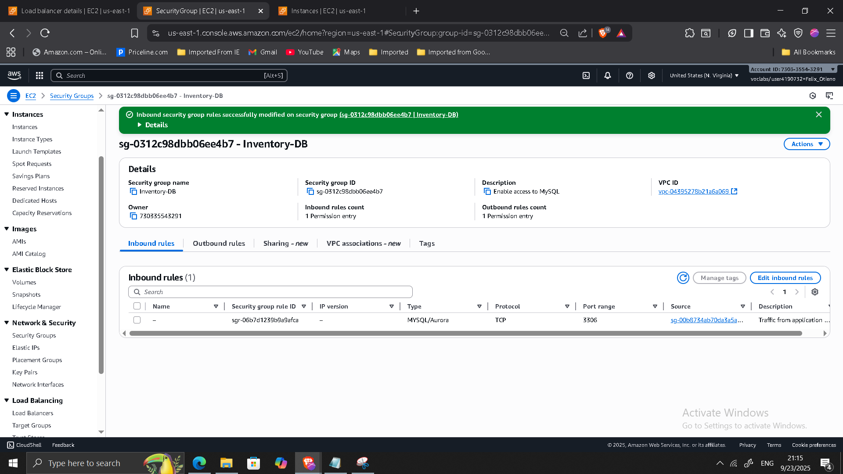Open the Tags tab

[426, 244]
